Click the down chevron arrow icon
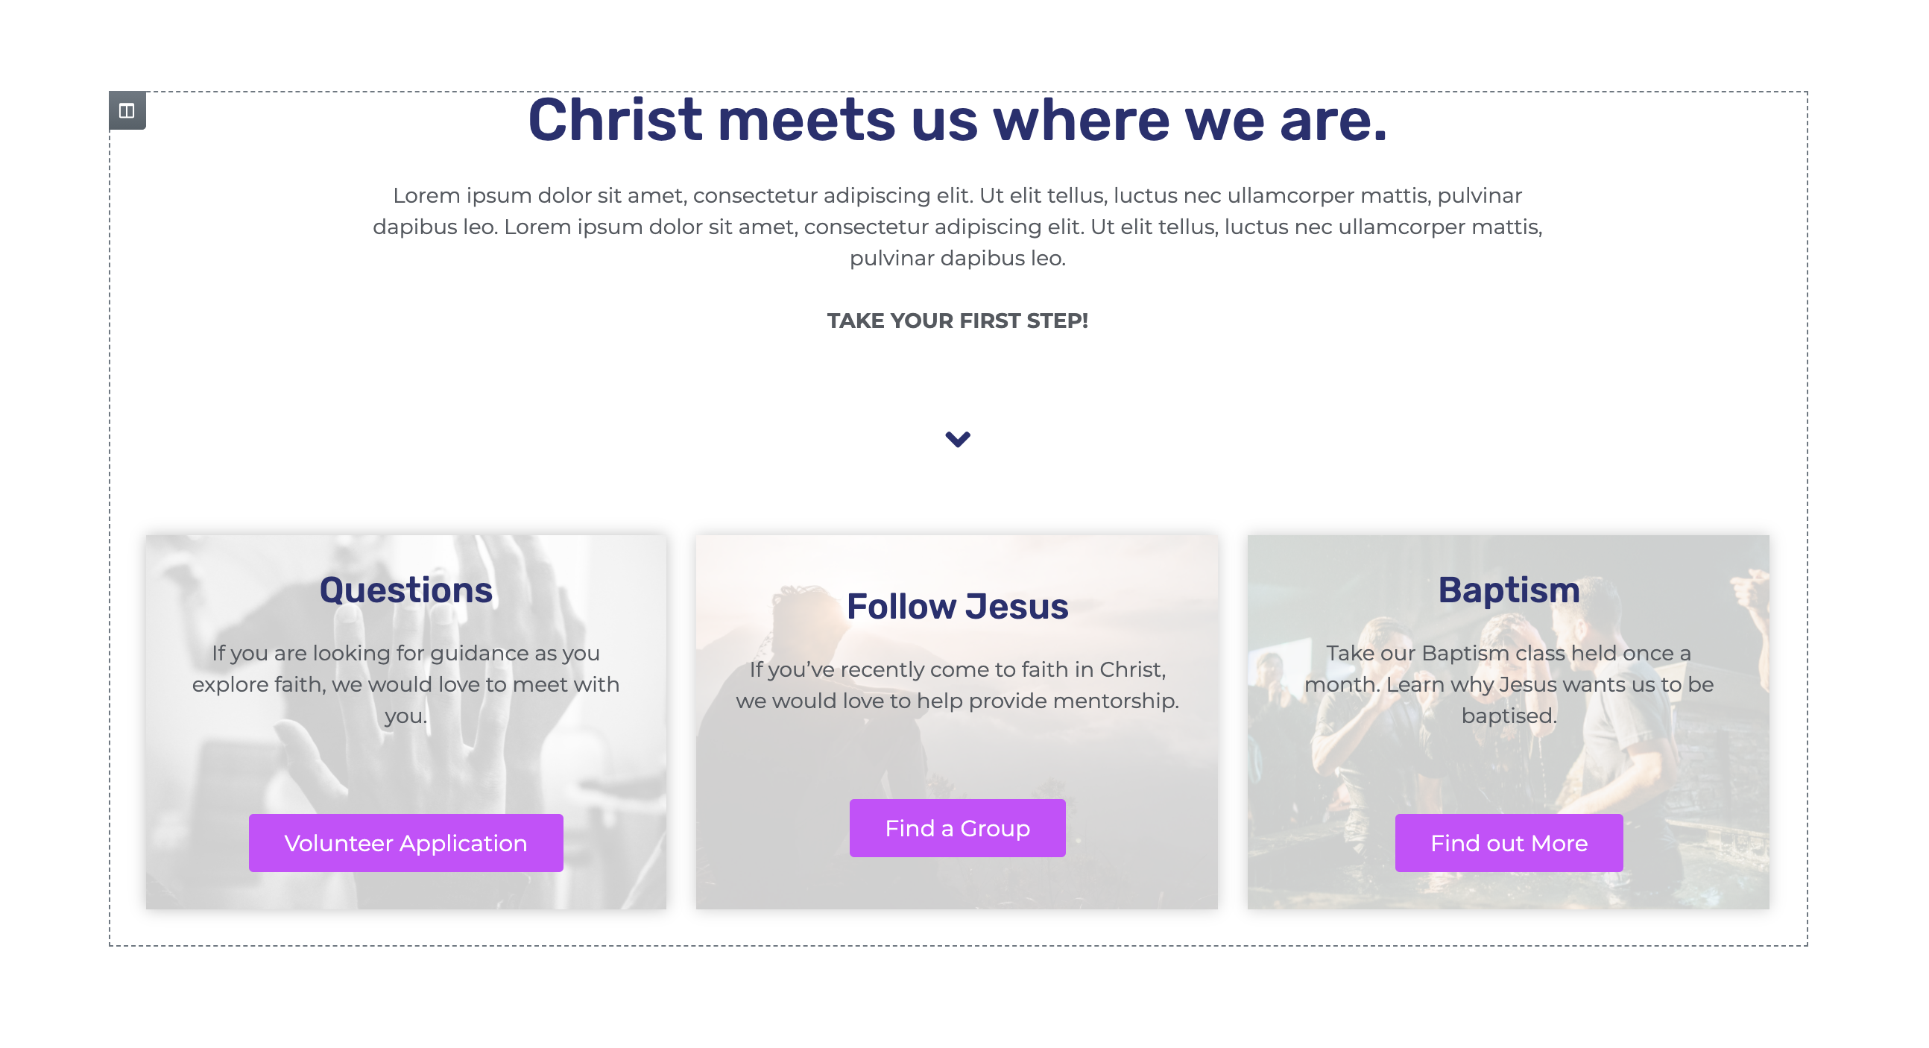The image size is (1929, 1048). pyautogui.click(x=957, y=439)
